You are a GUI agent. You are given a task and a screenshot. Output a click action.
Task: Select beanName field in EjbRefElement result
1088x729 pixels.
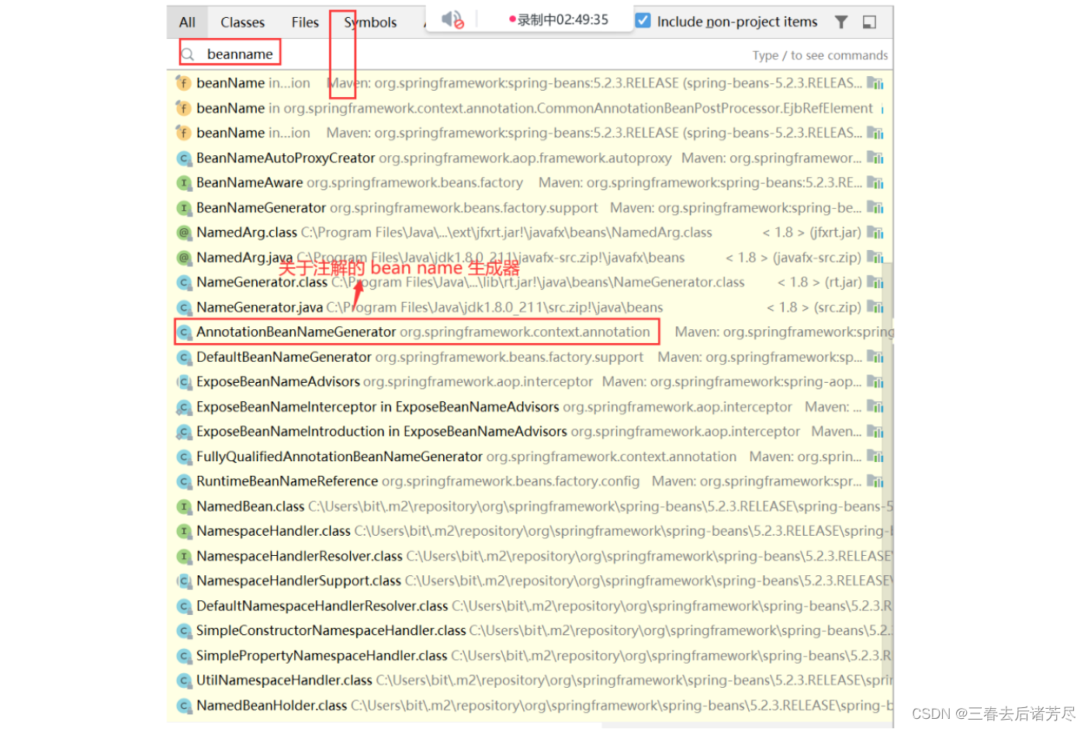[531, 108]
